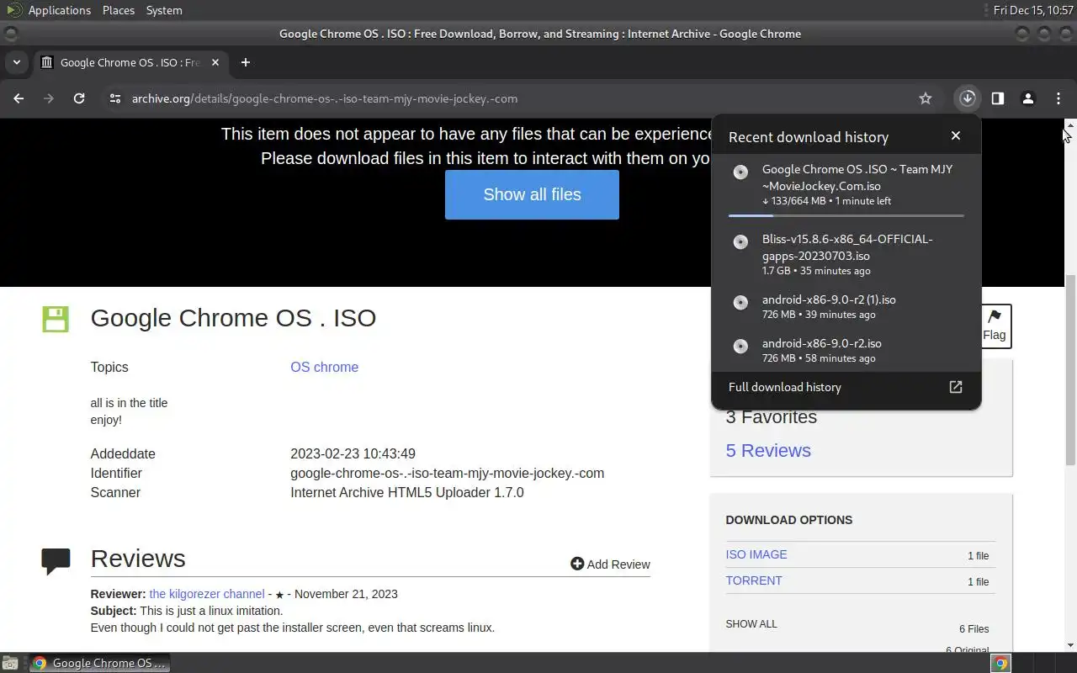Image resolution: width=1077 pixels, height=673 pixels.
Task: Open the 5 Reviews link
Action: (x=768, y=450)
